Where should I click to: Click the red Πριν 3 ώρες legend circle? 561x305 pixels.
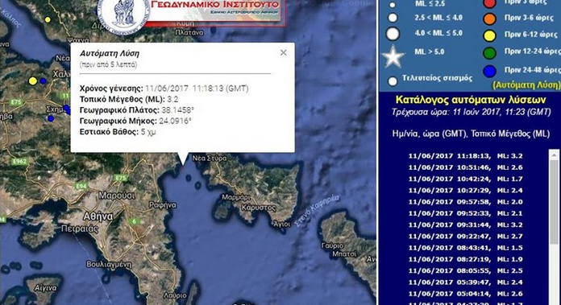click(x=489, y=3)
